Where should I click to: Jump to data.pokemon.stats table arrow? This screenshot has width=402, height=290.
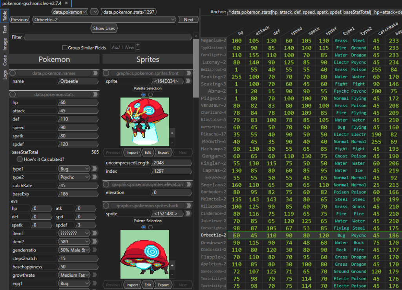pyautogui.click(x=95, y=94)
